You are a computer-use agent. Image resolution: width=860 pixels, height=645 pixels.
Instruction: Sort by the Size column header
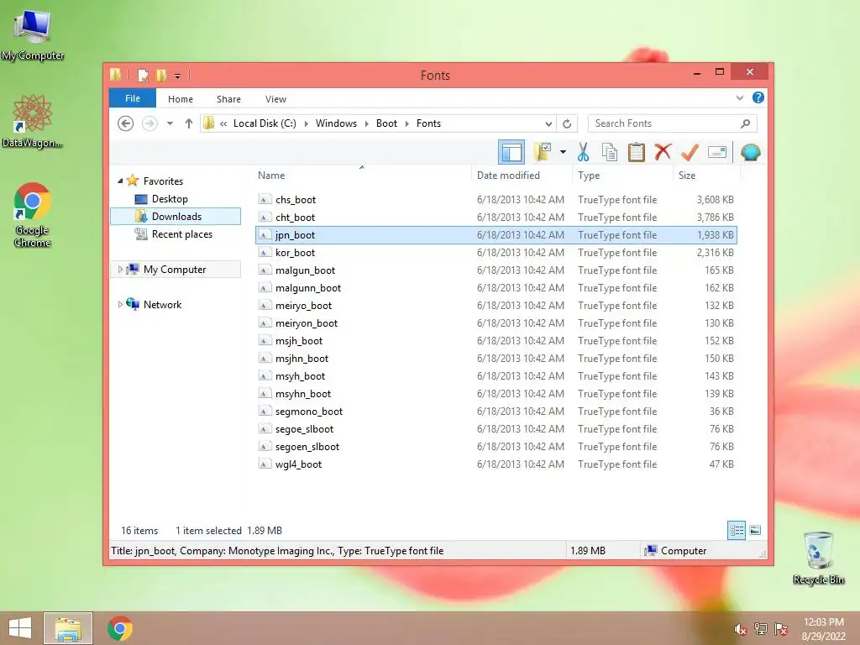(706, 175)
